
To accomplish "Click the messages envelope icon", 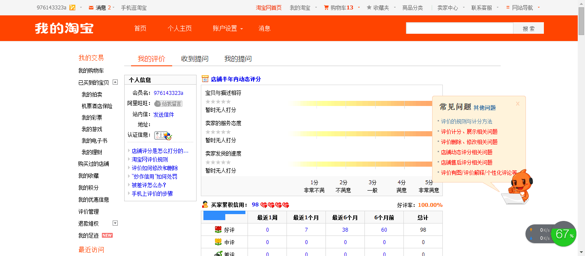I will tap(91, 8).
